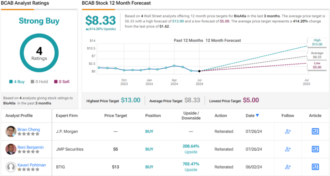Click Brian Cheng's star rating
This screenshot has width=330, height=176.
tap(29, 134)
